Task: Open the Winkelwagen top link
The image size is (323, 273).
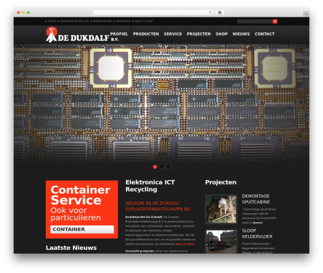Action: click(102, 21)
